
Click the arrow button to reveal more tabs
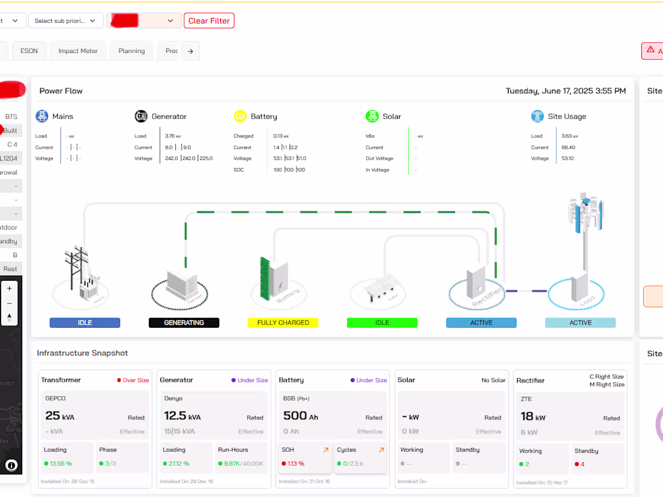(190, 51)
